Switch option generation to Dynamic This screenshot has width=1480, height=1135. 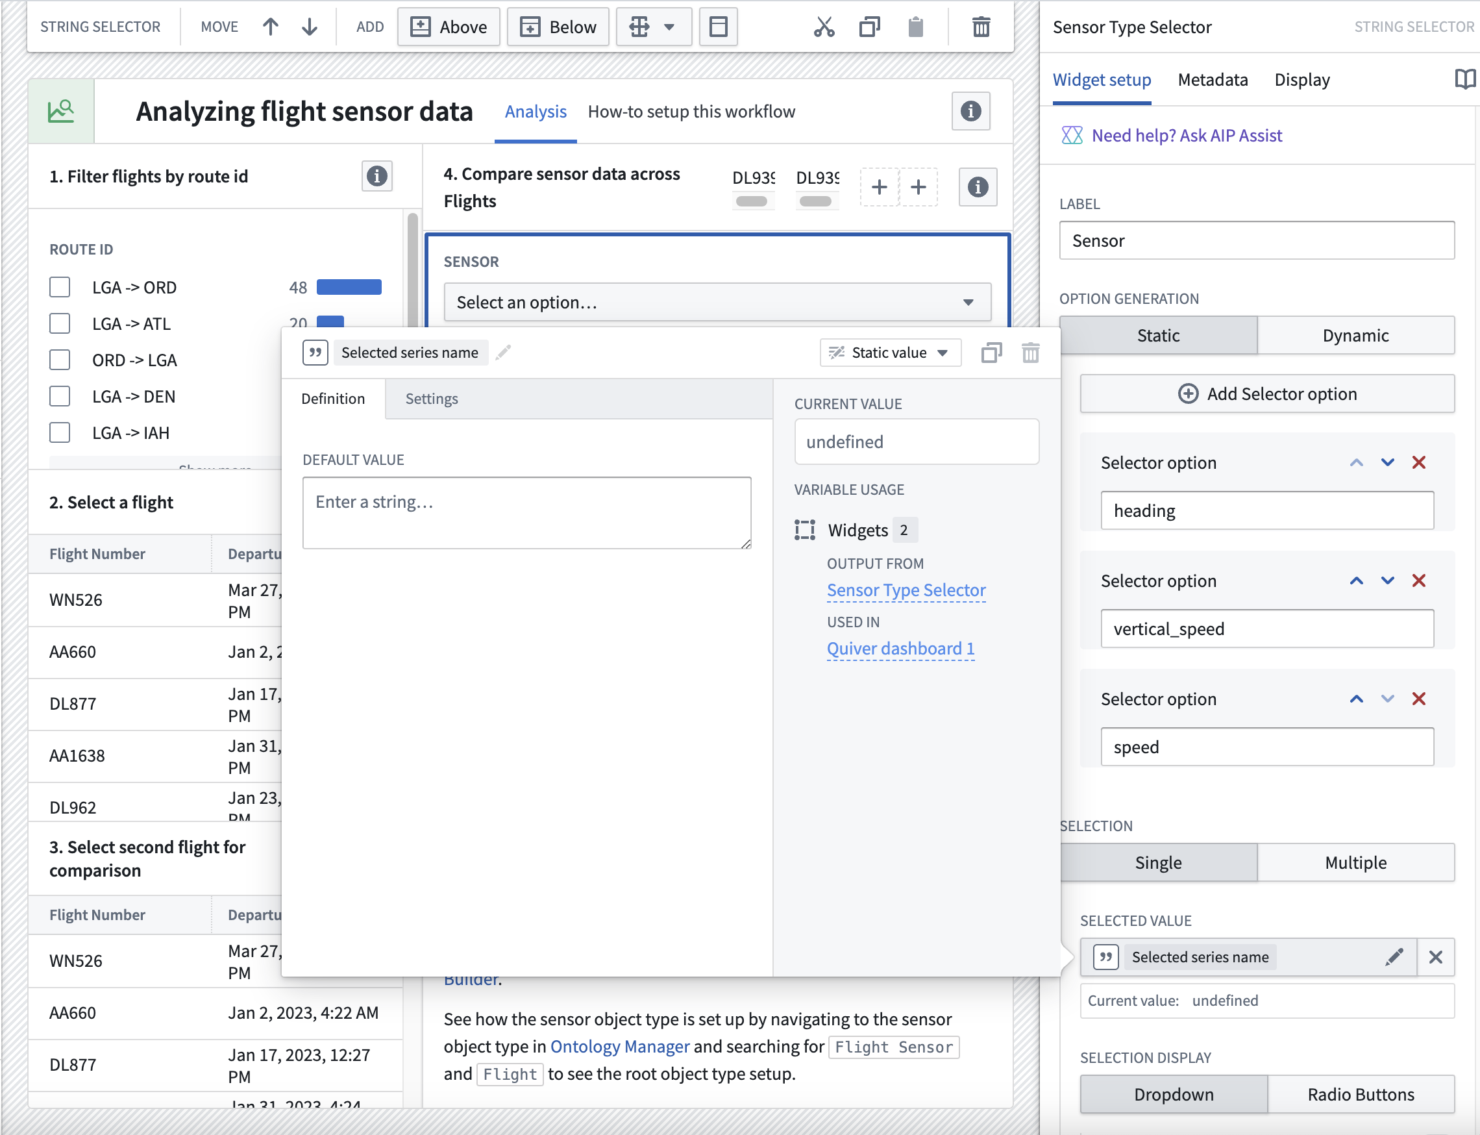(x=1355, y=335)
